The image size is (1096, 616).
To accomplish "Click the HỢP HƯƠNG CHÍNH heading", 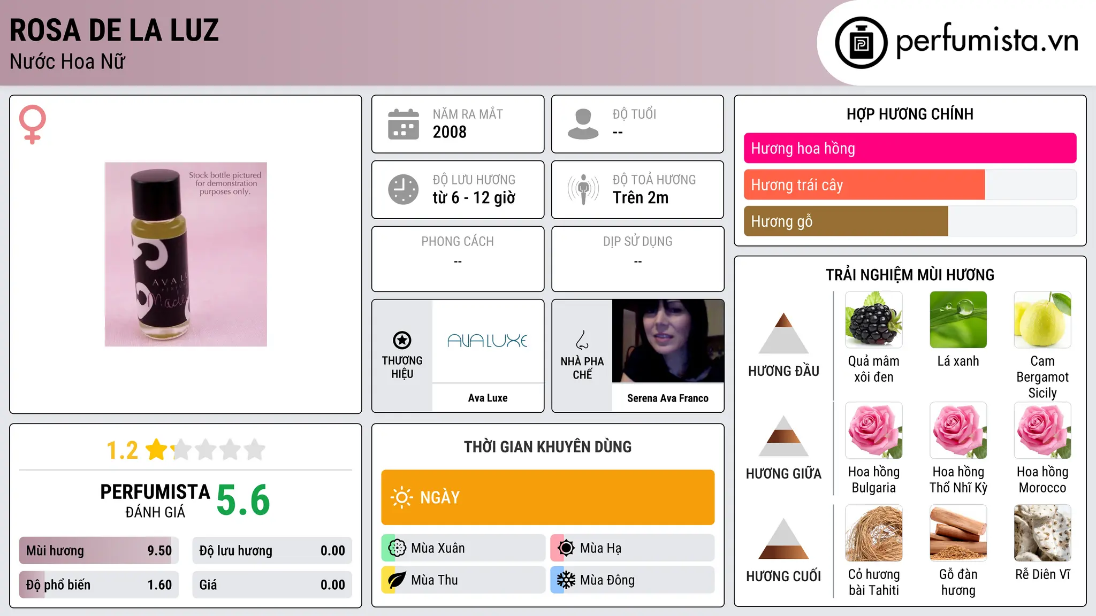I will coord(910,114).
